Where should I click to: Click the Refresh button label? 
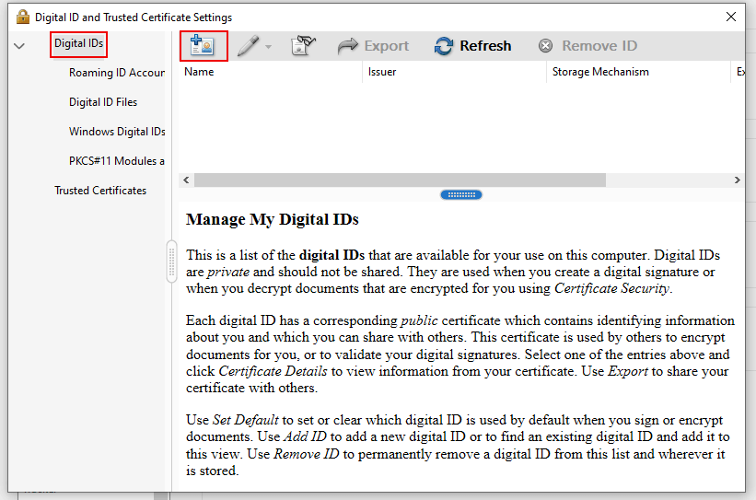pos(485,46)
